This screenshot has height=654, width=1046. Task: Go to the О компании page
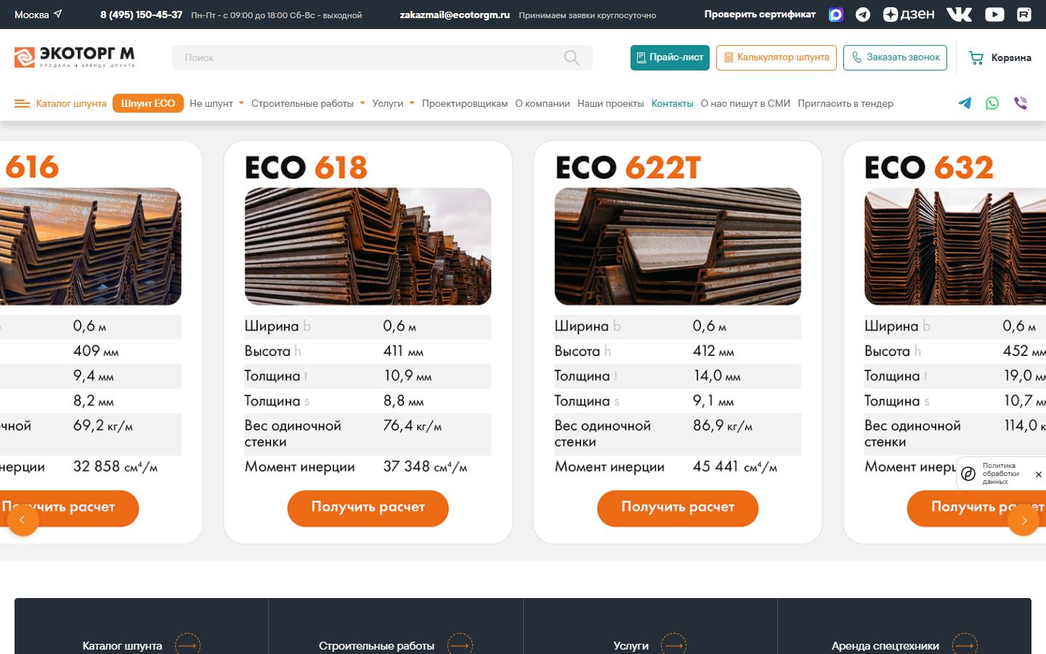coord(543,103)
